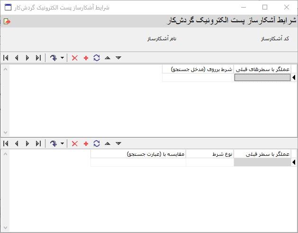298x233 pixels.
Task: Click the نوع شرط column header
Action: [x=209, y=154]
